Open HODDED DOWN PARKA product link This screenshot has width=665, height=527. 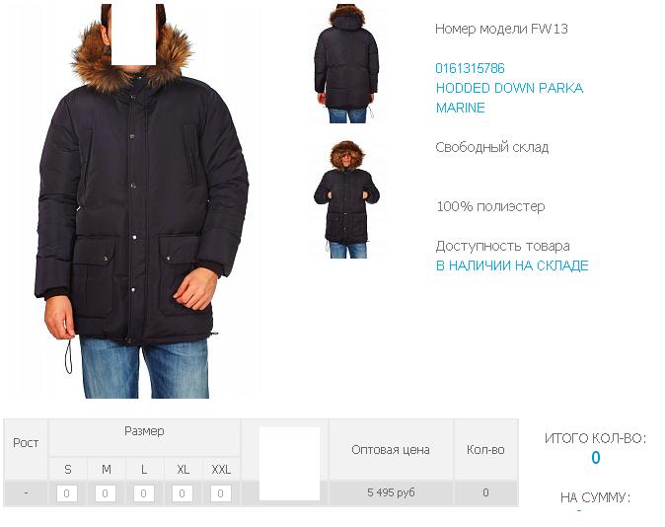tap(509, 88)
